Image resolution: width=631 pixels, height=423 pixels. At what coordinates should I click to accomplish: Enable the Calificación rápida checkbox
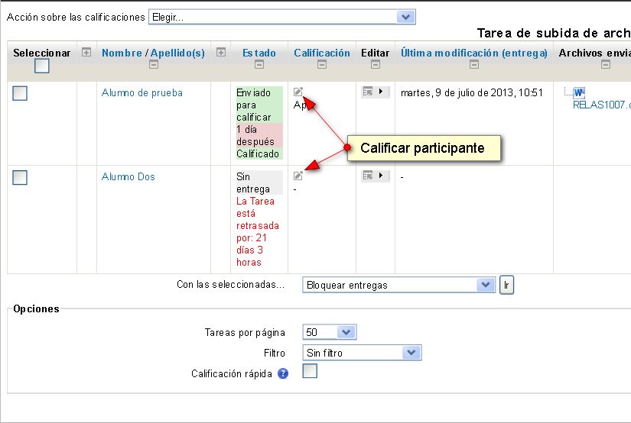[x=310, y=372]
